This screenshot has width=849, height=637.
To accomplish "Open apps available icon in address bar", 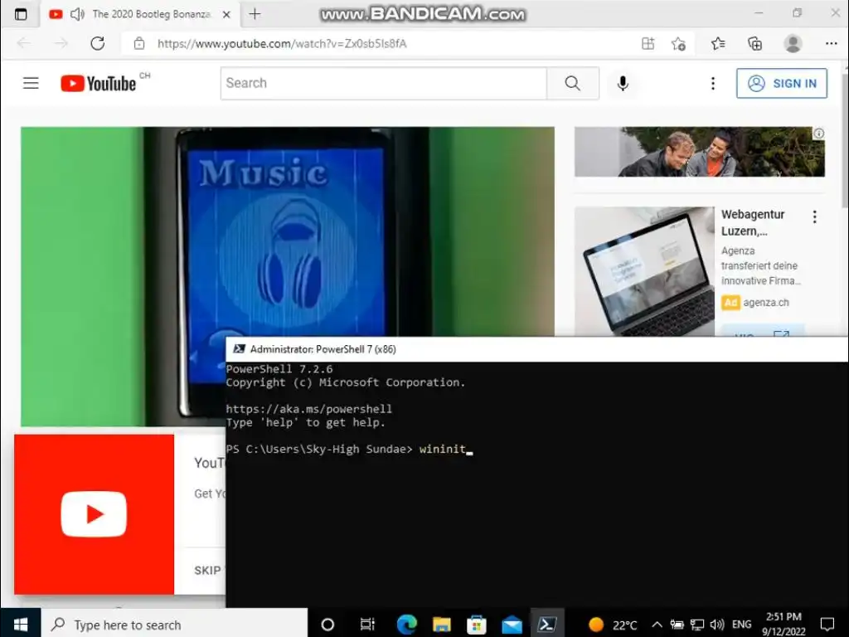I will point(648,43).
